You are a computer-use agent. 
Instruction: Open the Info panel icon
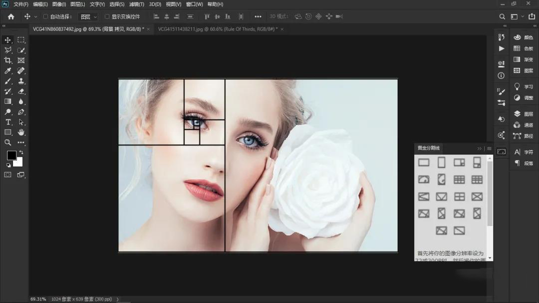click(x=501, y=76)
